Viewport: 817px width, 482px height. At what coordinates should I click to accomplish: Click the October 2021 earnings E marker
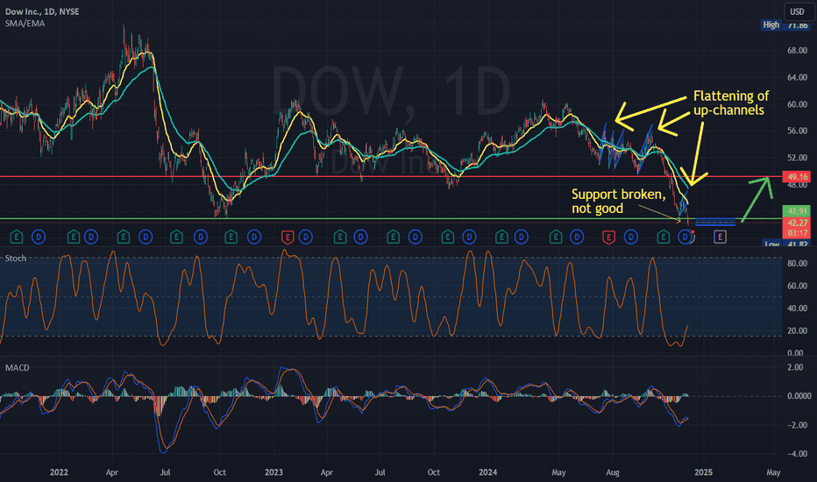[x=17, y=237]
